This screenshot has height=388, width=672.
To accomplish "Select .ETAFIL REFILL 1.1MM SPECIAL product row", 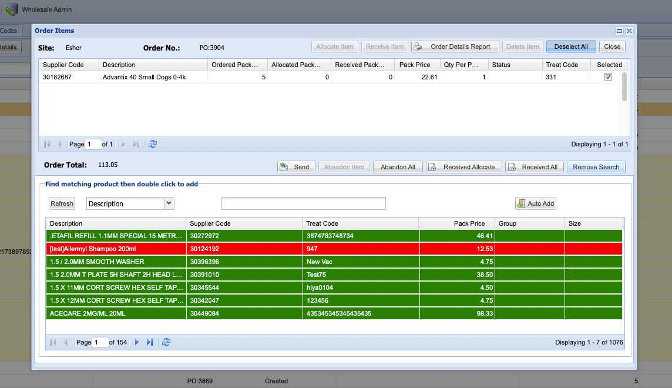I will (x=334, y=236).
